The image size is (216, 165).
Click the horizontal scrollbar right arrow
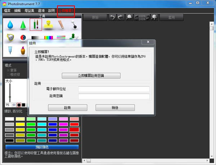click(207, 160)
